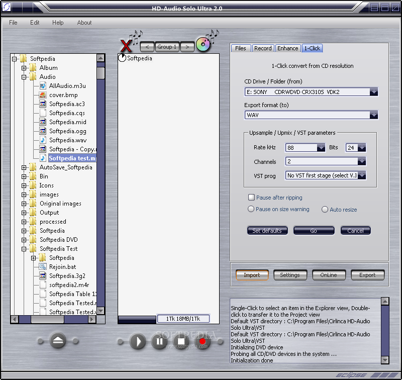Click the red X remove-track icon
Image resolution: width=402 pixels, height=380 pixels.
click(x=126, y=46)
